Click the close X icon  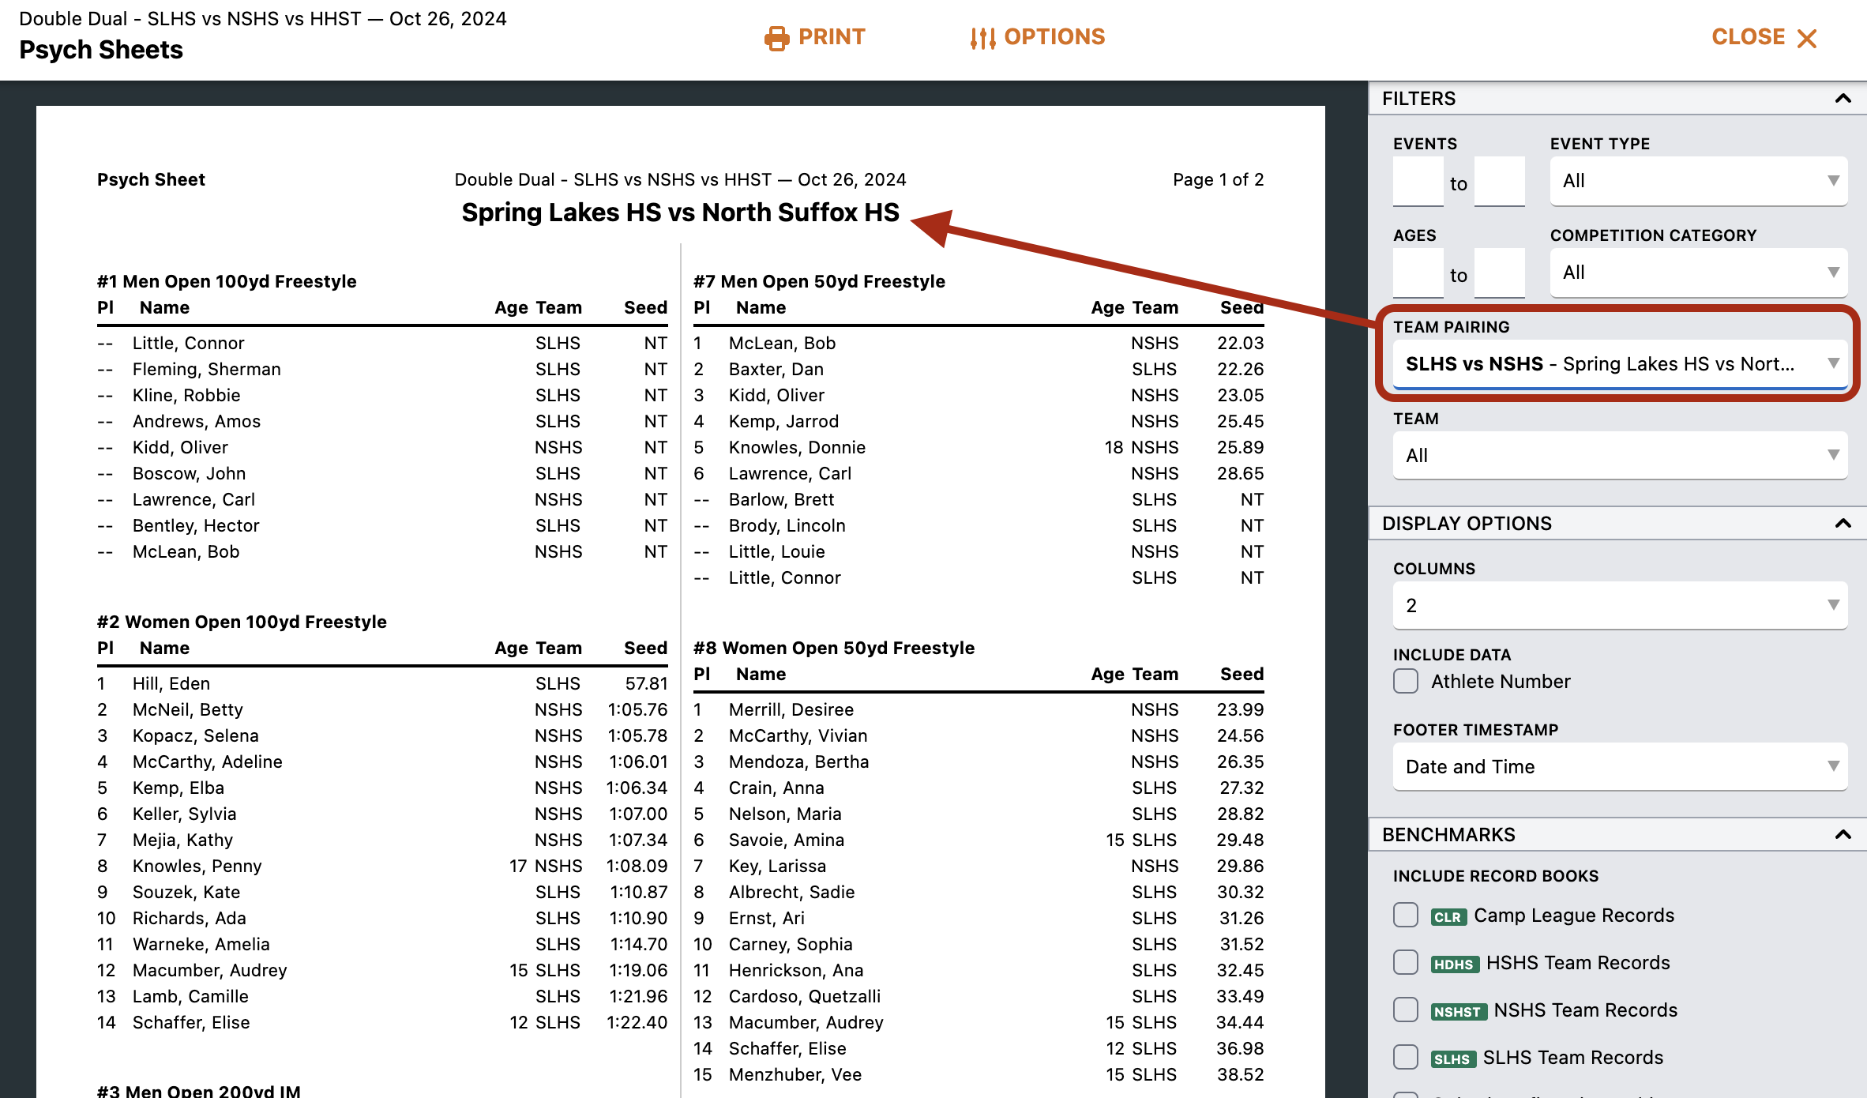pyautogui.click(x=1807, y=38)
